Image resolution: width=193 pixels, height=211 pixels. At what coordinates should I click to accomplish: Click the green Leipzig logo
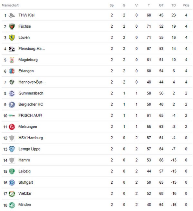[x=12, y=171]
